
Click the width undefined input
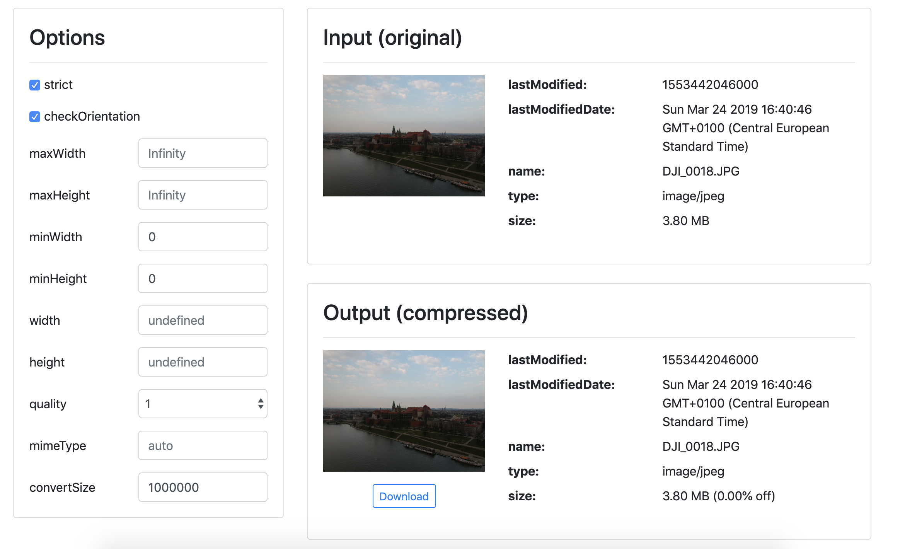[x=202, y=320]
